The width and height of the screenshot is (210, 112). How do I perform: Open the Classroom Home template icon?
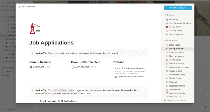pos(167,86)
